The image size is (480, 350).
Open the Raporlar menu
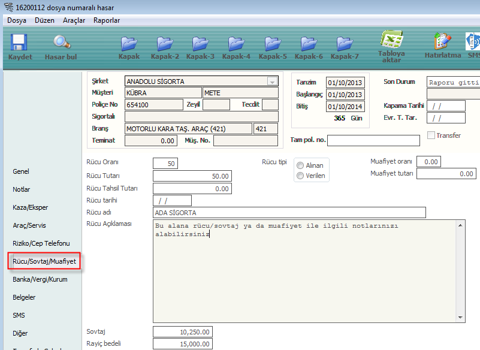pos(107,20)
